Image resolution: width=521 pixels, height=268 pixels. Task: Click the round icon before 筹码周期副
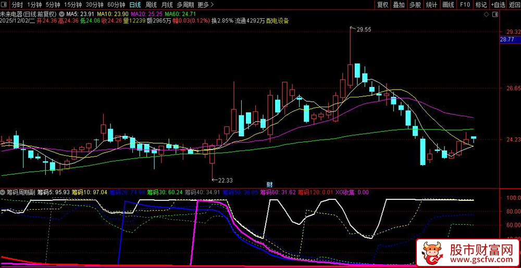pyautogui.click(x=4, y=192)
